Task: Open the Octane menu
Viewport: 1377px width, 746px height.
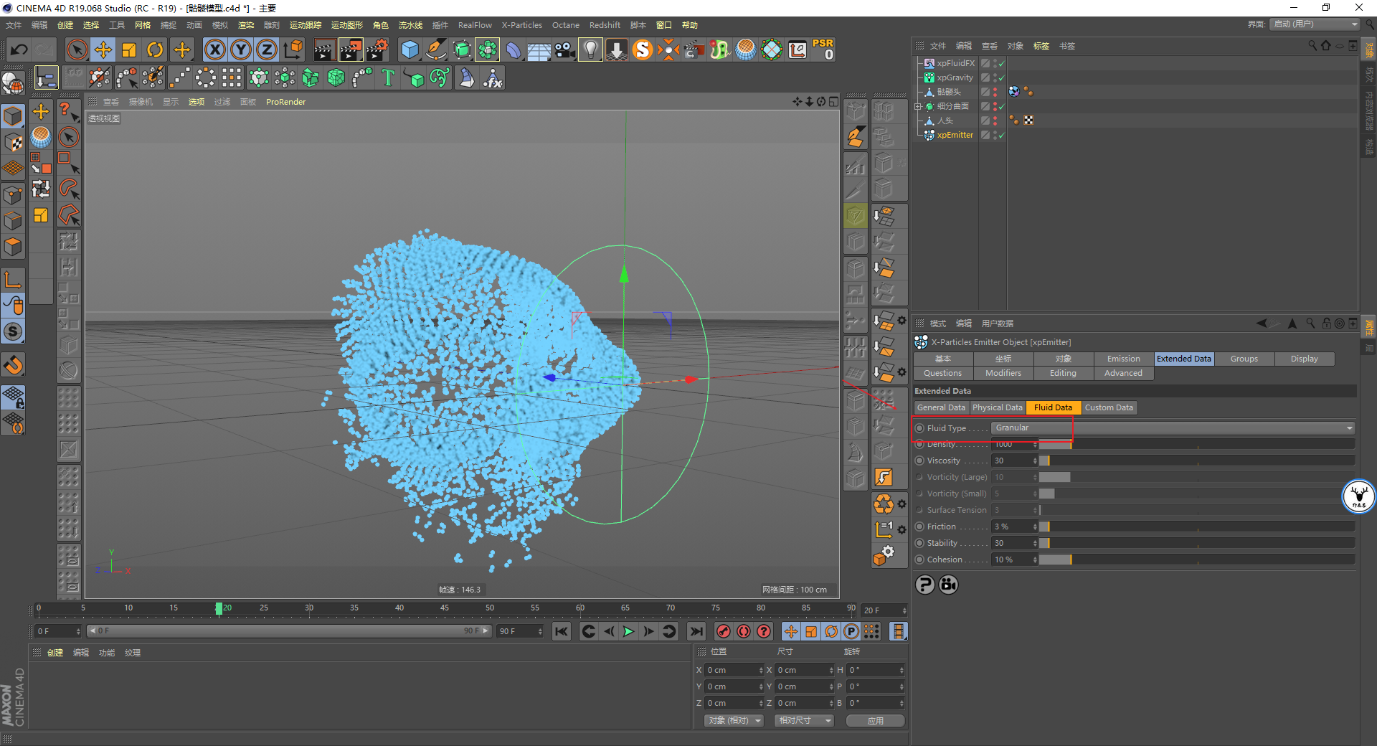Action: 566,25
